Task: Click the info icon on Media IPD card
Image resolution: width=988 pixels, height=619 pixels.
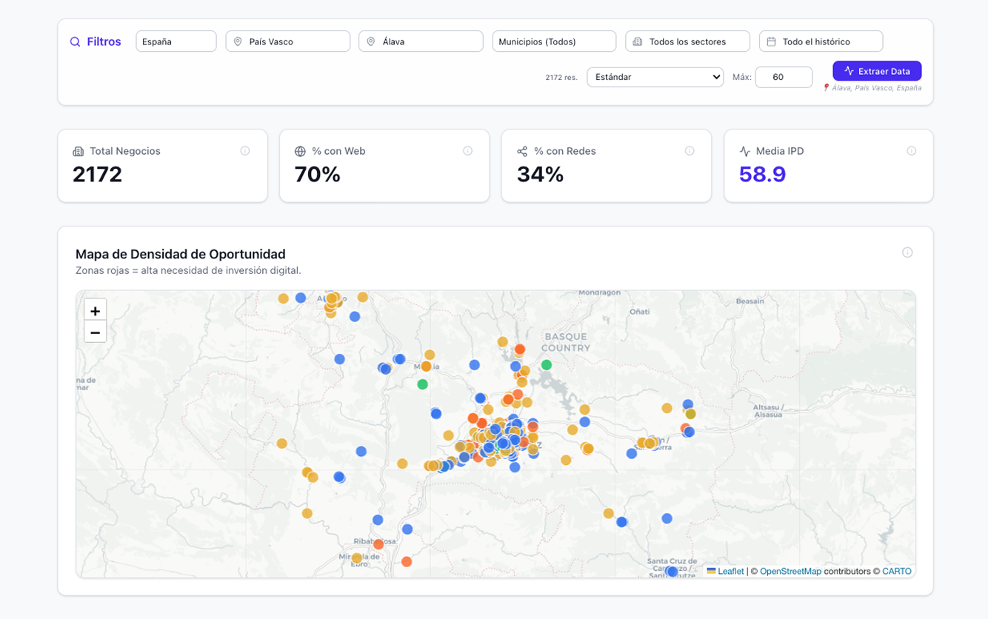Action: tap(912, 151)
